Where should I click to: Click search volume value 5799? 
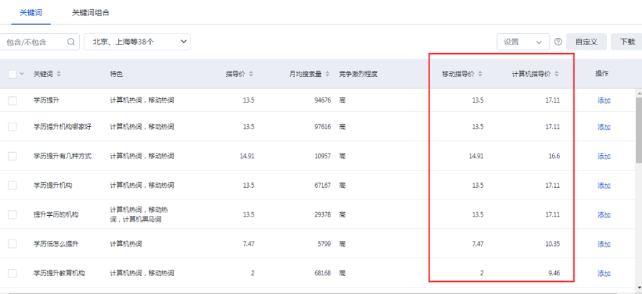point(324,244)
